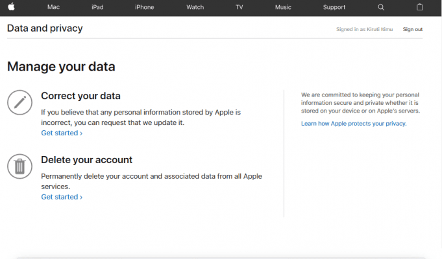Open the search magnifier icon
The width and height of the screenshot is (442, 259).
coord(381,7)
